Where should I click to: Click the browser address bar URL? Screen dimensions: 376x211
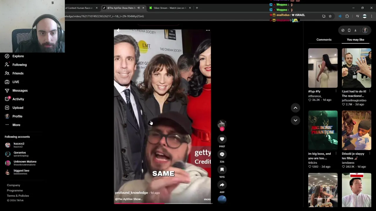pyautogui.click(x=104, y=16)
